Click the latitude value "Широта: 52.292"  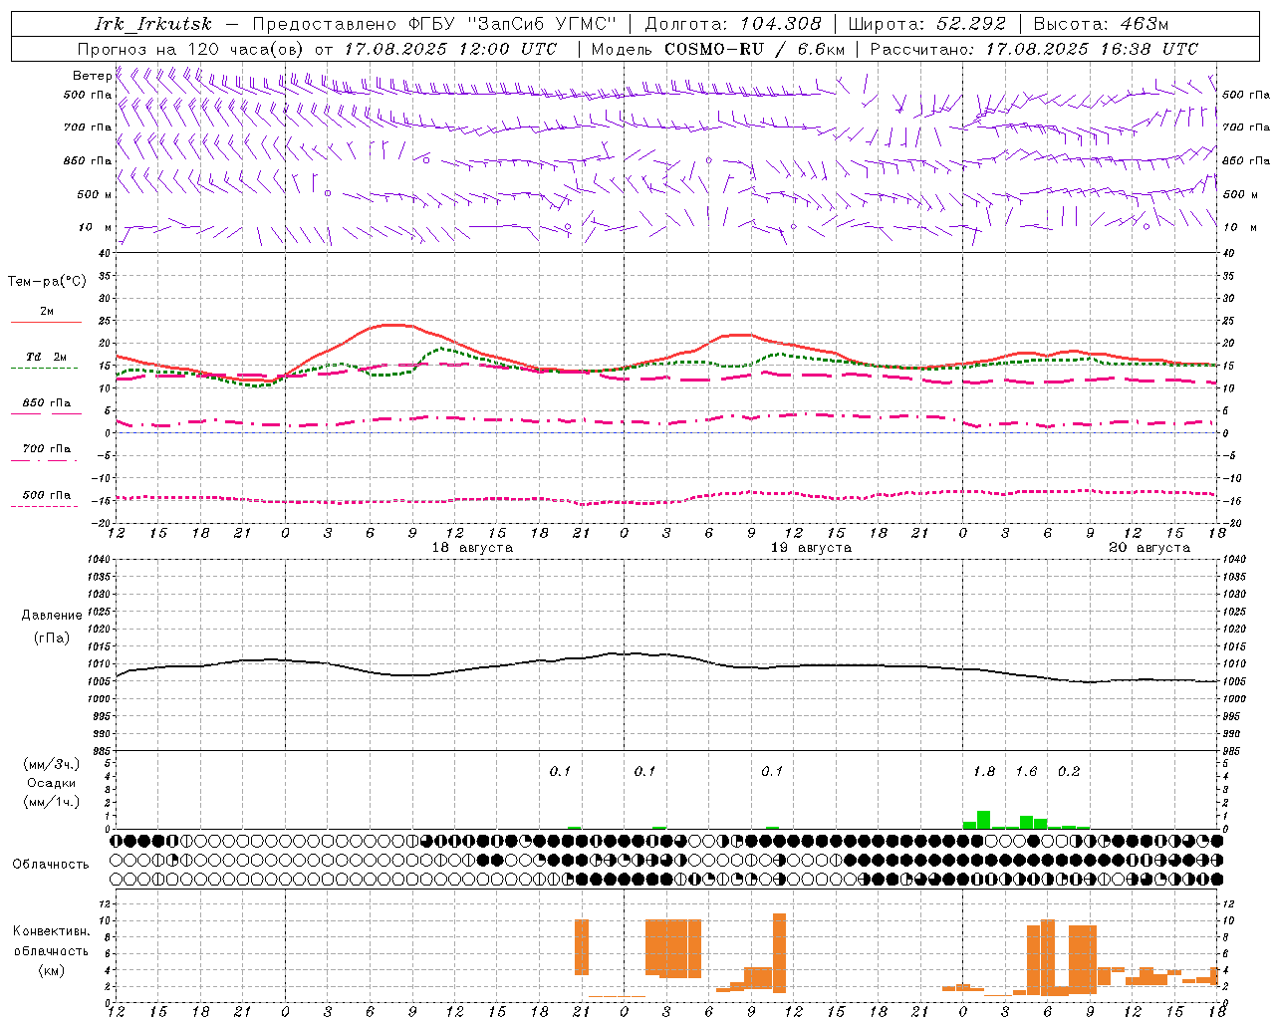(927, 24)
